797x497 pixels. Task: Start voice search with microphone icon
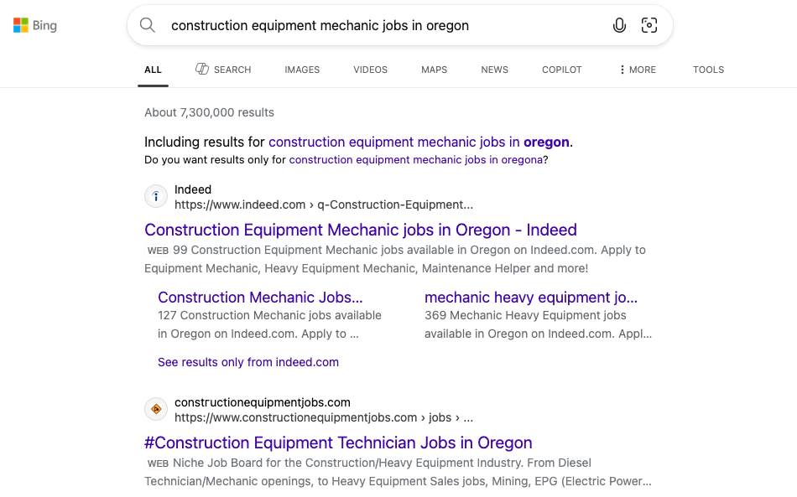pyautogui.click(x=619, y=25)
